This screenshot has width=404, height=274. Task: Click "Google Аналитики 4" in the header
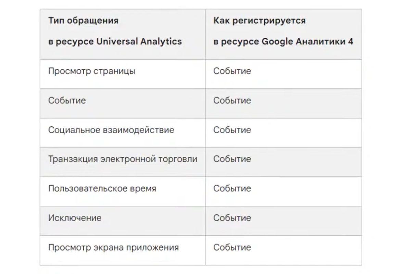pos(307,41)
